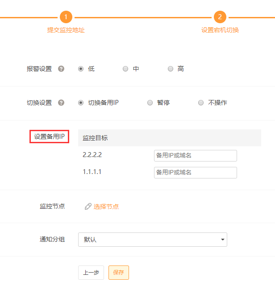Go to 提交监控地址 step label
Viewport: 275px width, 286px height.
[66, 30]
